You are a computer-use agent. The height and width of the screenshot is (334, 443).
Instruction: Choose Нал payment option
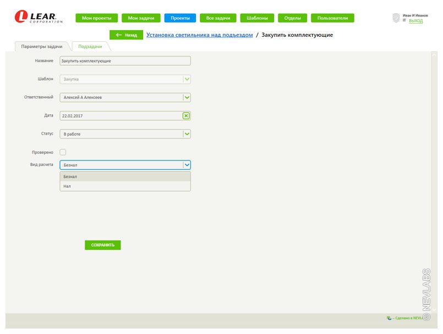tap(125, 186)
